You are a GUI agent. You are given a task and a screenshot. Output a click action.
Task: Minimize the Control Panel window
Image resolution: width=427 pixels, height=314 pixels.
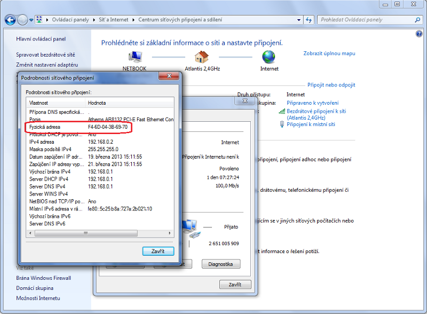pos(385,4)
